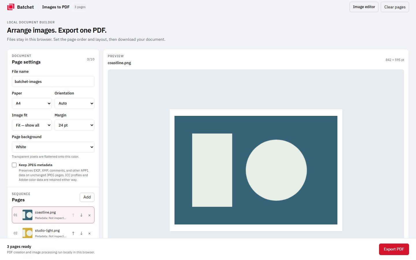Click Export PDF button

click(394, 249)
